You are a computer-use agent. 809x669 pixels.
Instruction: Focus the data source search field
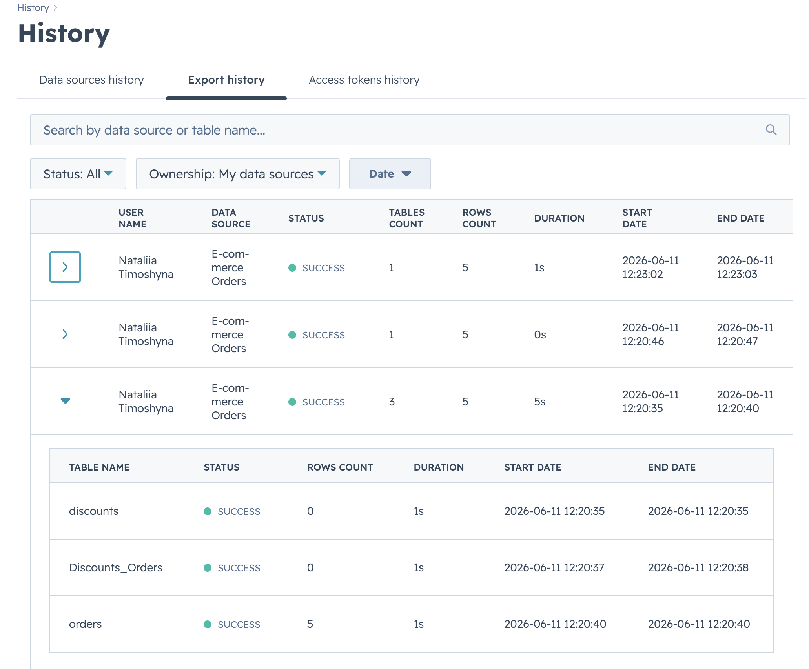[410, 130]
